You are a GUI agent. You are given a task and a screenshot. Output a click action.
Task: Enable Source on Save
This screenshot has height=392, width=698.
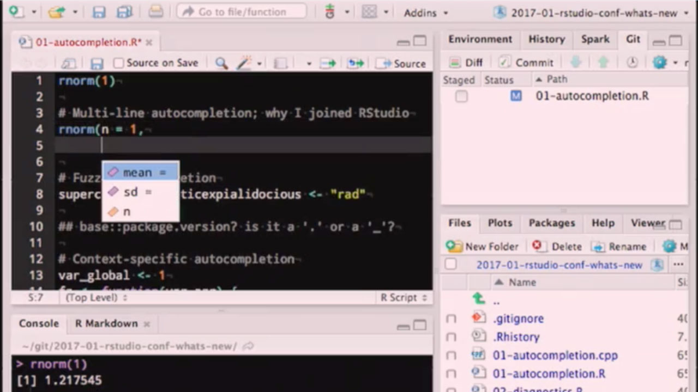pos(118,63)
